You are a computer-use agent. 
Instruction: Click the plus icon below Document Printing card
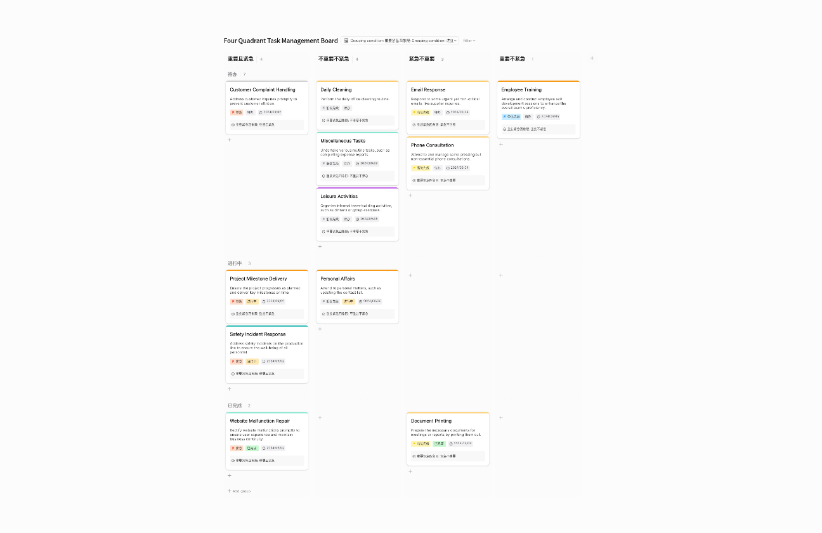(410, 471)
